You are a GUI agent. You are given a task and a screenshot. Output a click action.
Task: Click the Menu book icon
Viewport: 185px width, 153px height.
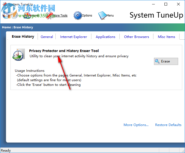(x=102, y=15)
